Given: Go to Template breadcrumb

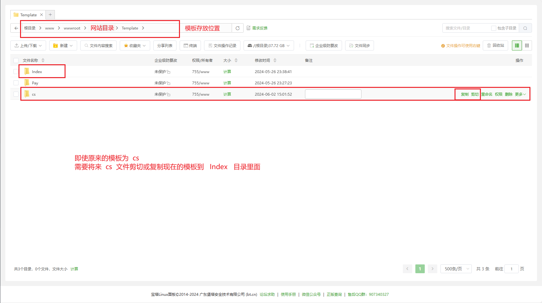Looking at the screenshot, I should click(130, 28).
